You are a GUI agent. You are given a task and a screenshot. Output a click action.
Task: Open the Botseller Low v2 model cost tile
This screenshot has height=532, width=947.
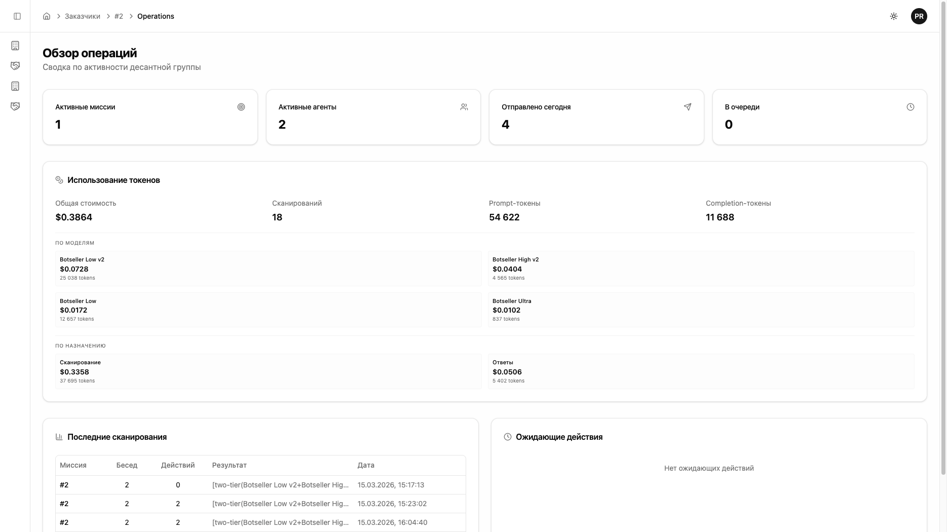[268, 269]
